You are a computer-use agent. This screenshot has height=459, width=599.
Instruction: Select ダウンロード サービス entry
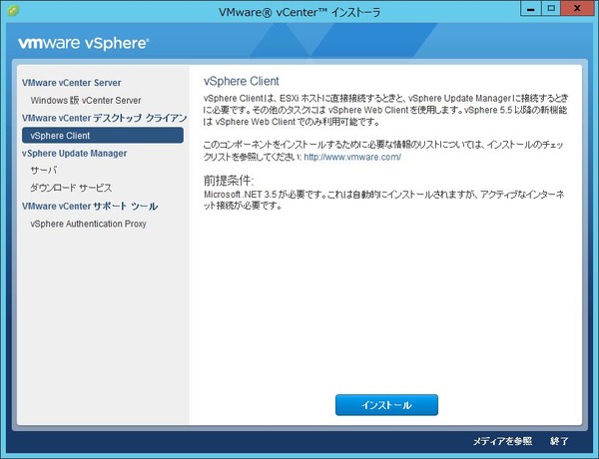(x=71, y=188)
